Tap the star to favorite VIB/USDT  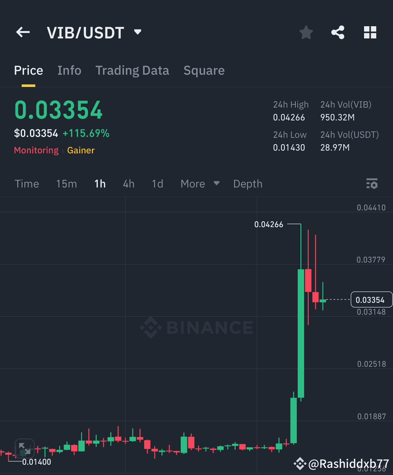tap(306, 32)
